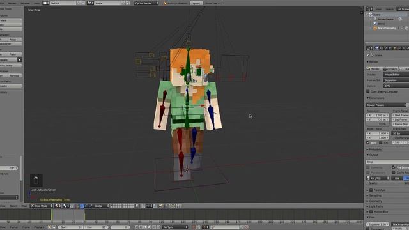Click the jump to end button in timeline
Viewport: 409px width, 230px height.
[158, 227]
